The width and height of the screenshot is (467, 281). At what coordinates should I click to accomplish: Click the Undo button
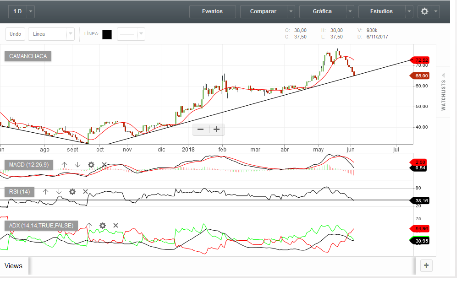[15, 34]
